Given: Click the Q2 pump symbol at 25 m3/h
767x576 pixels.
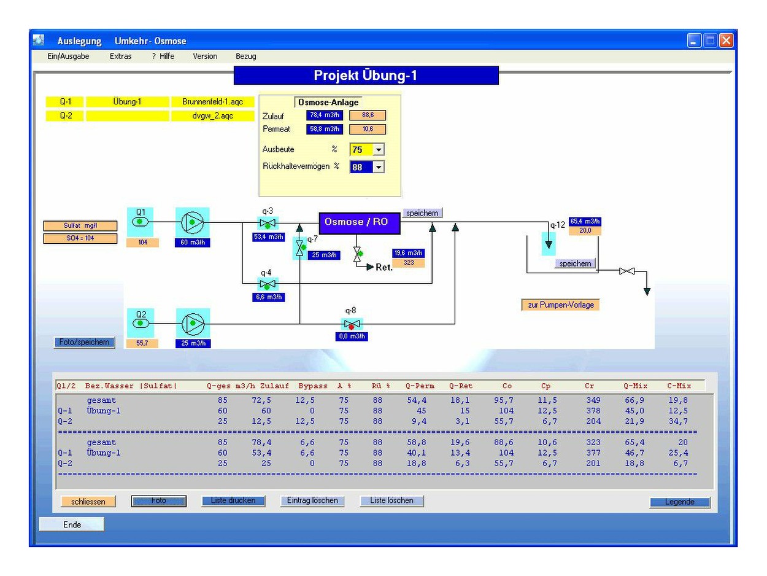Looking at the screenshot, I should [x=193, y=323].
